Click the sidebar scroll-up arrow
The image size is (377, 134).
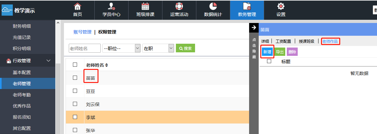58,23
